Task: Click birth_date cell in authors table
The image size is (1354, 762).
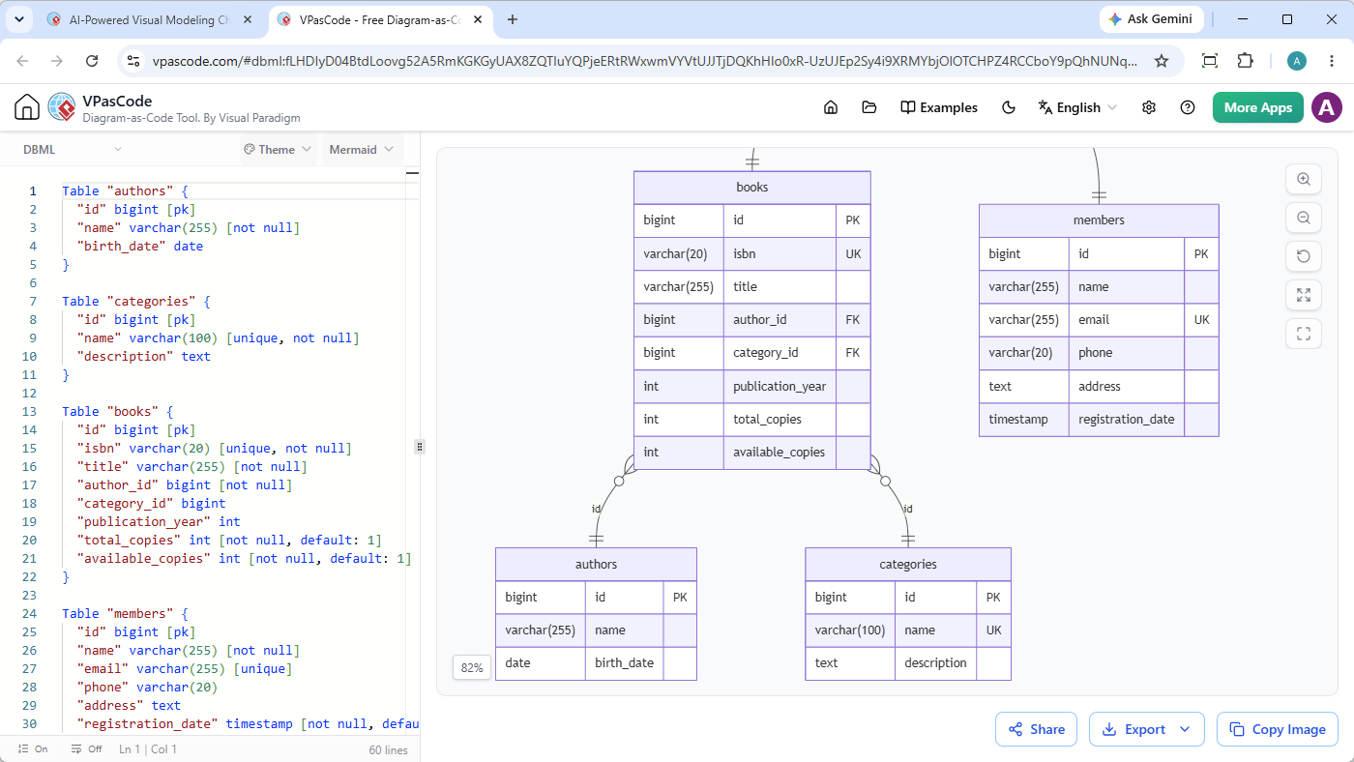Action: pos(624,662)
